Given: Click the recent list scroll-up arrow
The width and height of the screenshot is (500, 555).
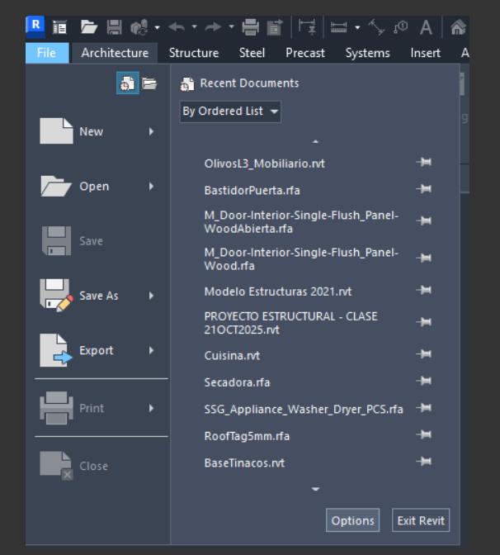Looking at the screenshot, I should pyautogui.click(x=315, y=141).
